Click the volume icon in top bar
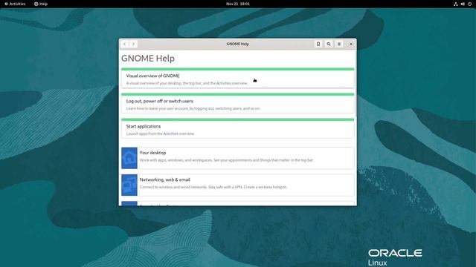Image resolution: width=476 pixels, height=267 pixels. pyautogui.click(x=463, y=4)
